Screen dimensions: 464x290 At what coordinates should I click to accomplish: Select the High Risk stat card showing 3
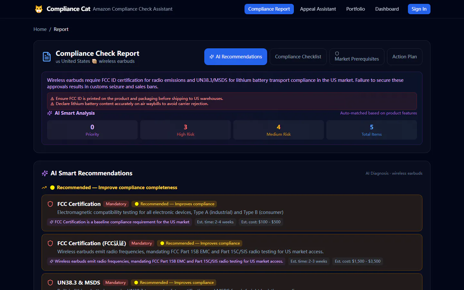point(185,130)
